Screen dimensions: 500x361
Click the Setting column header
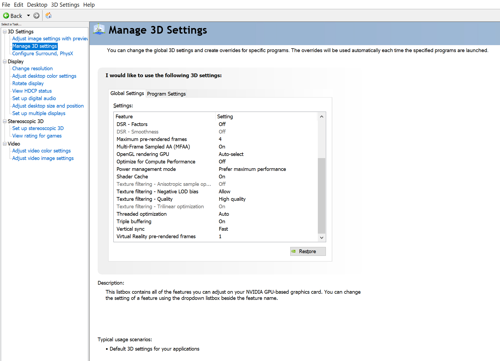click(x=266, y=116)
